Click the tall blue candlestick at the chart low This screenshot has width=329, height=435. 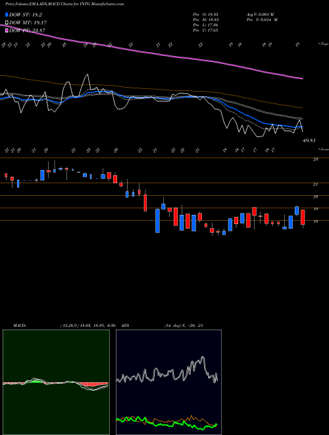pos(157,221)
